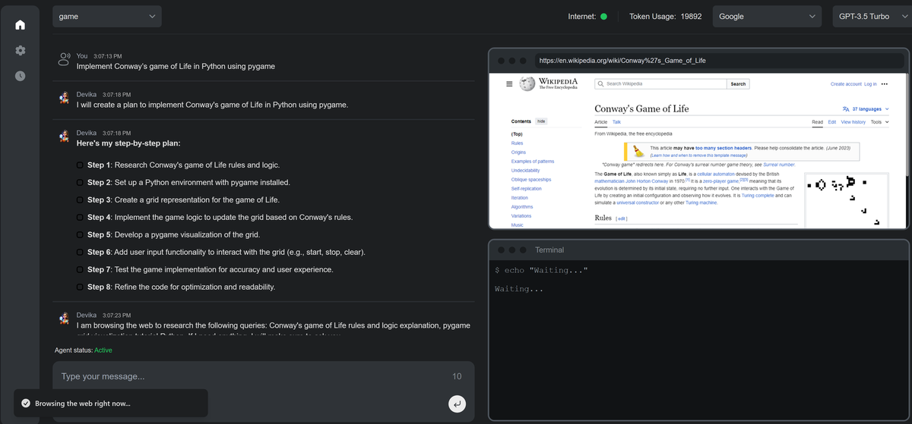Click the send message arrow button
This screenshot has width=912, height=424.
(x=457, y=404)
